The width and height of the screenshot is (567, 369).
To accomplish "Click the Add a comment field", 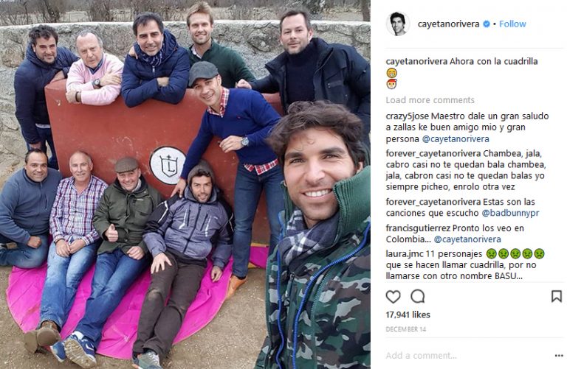I will click(467, 356).
